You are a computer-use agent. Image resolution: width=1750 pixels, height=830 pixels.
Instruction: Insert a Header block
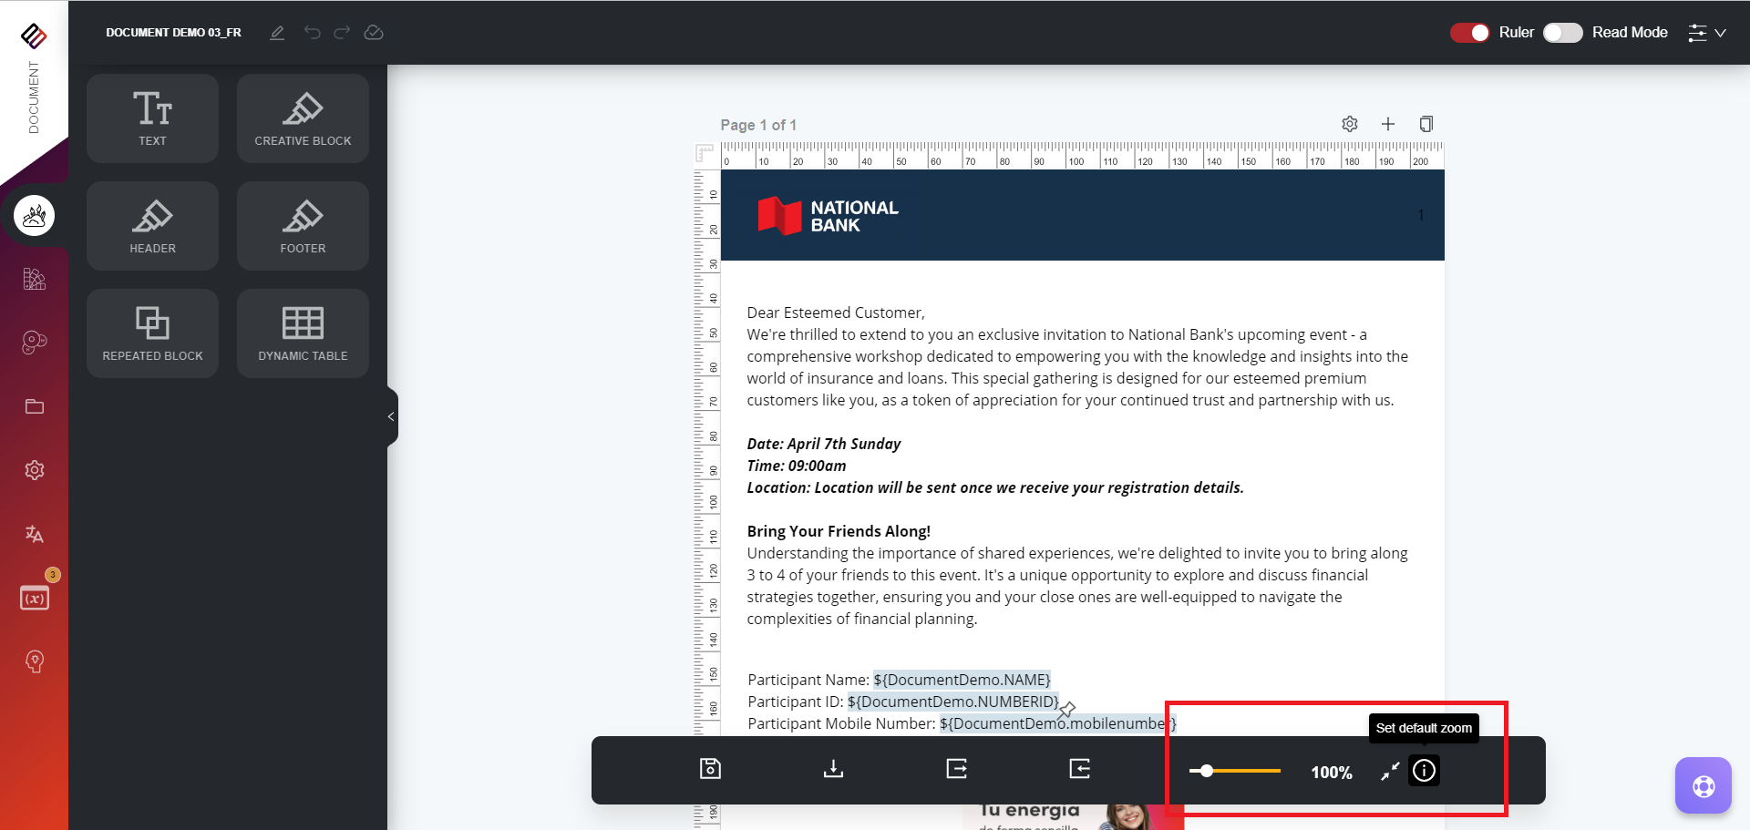click(x=151, y=225)
